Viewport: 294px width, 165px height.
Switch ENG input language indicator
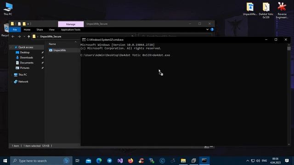coord(264,161)
